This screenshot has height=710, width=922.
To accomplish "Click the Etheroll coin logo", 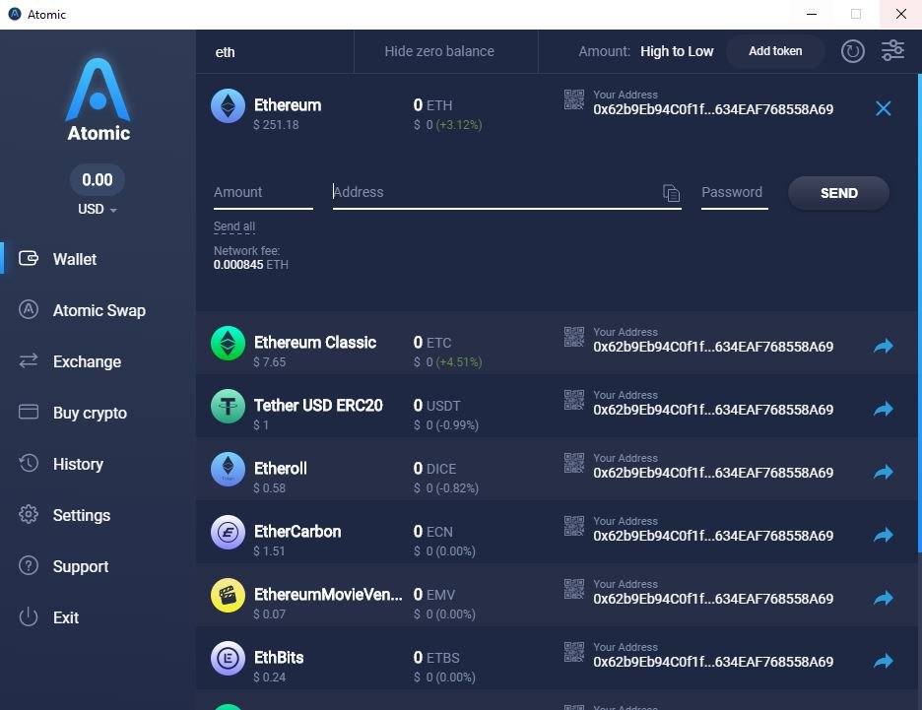I will [228, 469].
